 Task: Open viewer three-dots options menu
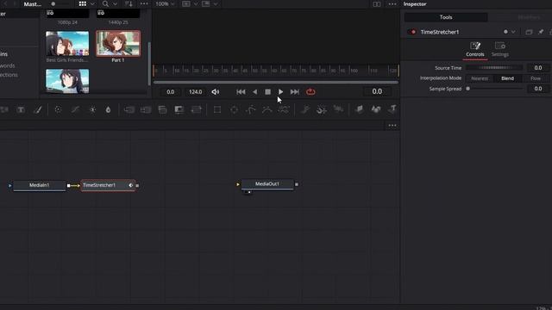392,3
